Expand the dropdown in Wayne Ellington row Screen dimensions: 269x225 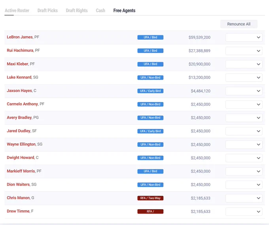point(244,144)
